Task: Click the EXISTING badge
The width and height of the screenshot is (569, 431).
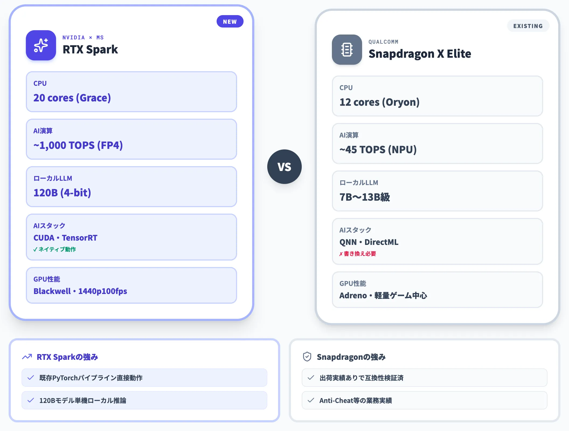Action: click(528, 26)
